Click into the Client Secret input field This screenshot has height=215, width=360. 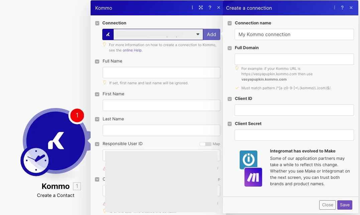click(294, 135)
